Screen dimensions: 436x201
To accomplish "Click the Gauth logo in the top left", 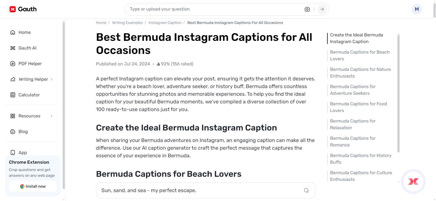I will (x=22, y=9).
